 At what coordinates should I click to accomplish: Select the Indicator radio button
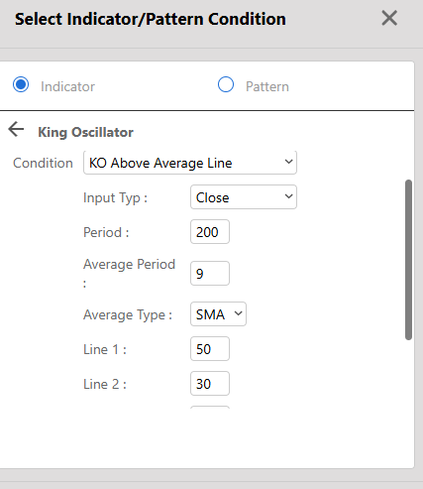(21, 84)
